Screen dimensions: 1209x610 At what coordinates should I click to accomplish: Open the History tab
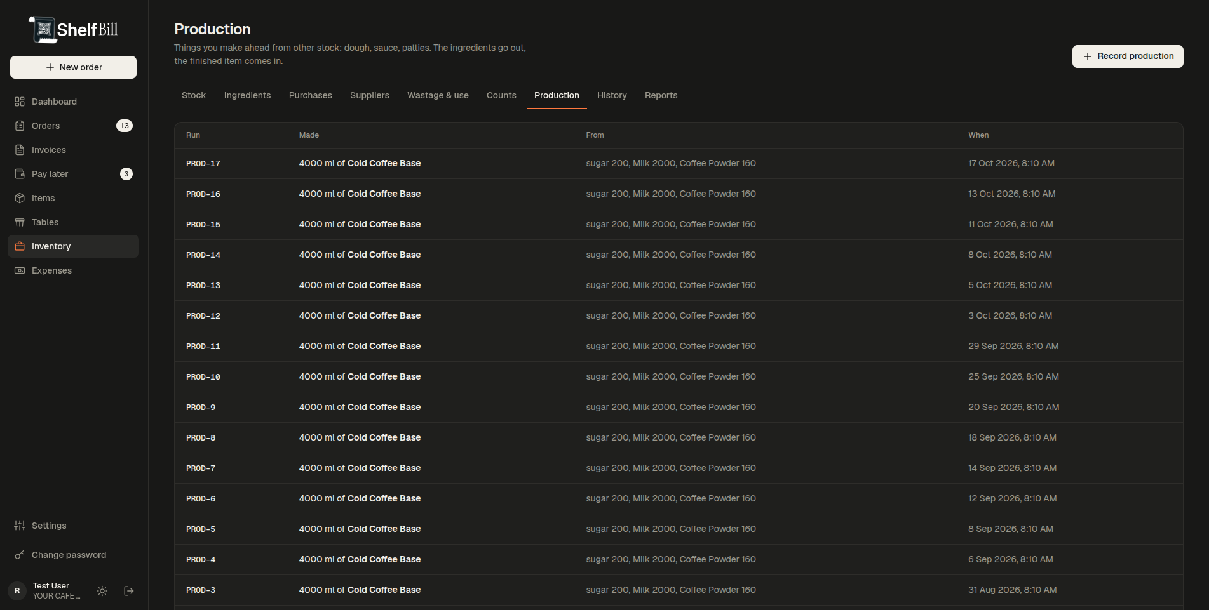[612, 95]
